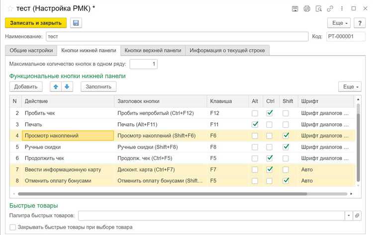Image resolution: width=373 pixels, height=235 pixels.
Task: Click the 'Добавить' button
Action: [26, 86]
